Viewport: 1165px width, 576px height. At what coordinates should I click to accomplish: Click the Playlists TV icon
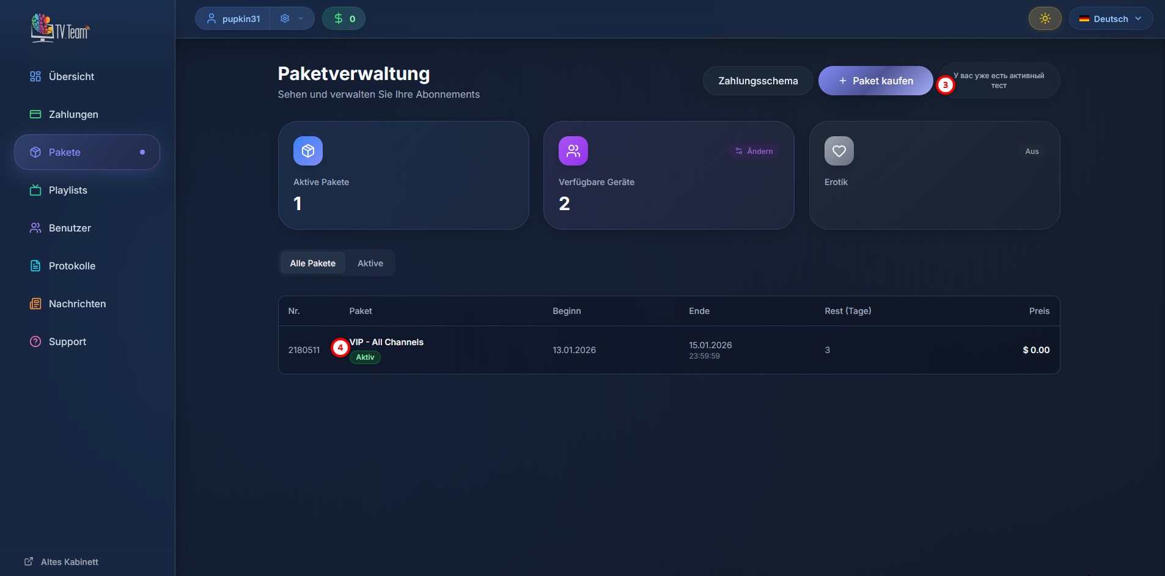35,190
